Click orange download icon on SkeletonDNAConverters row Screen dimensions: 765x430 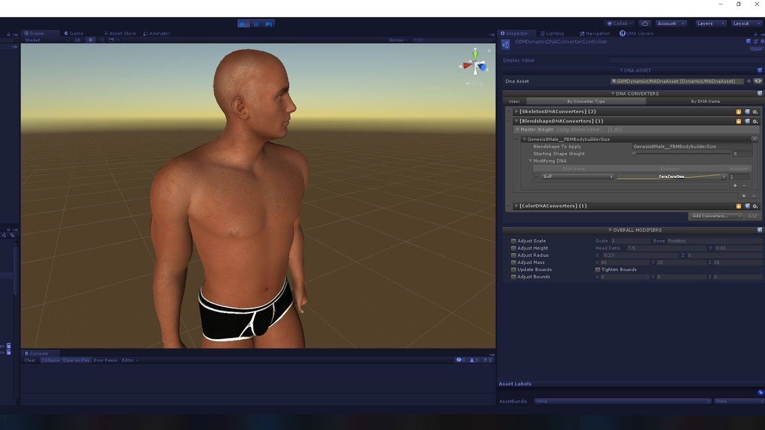(739, 112)
